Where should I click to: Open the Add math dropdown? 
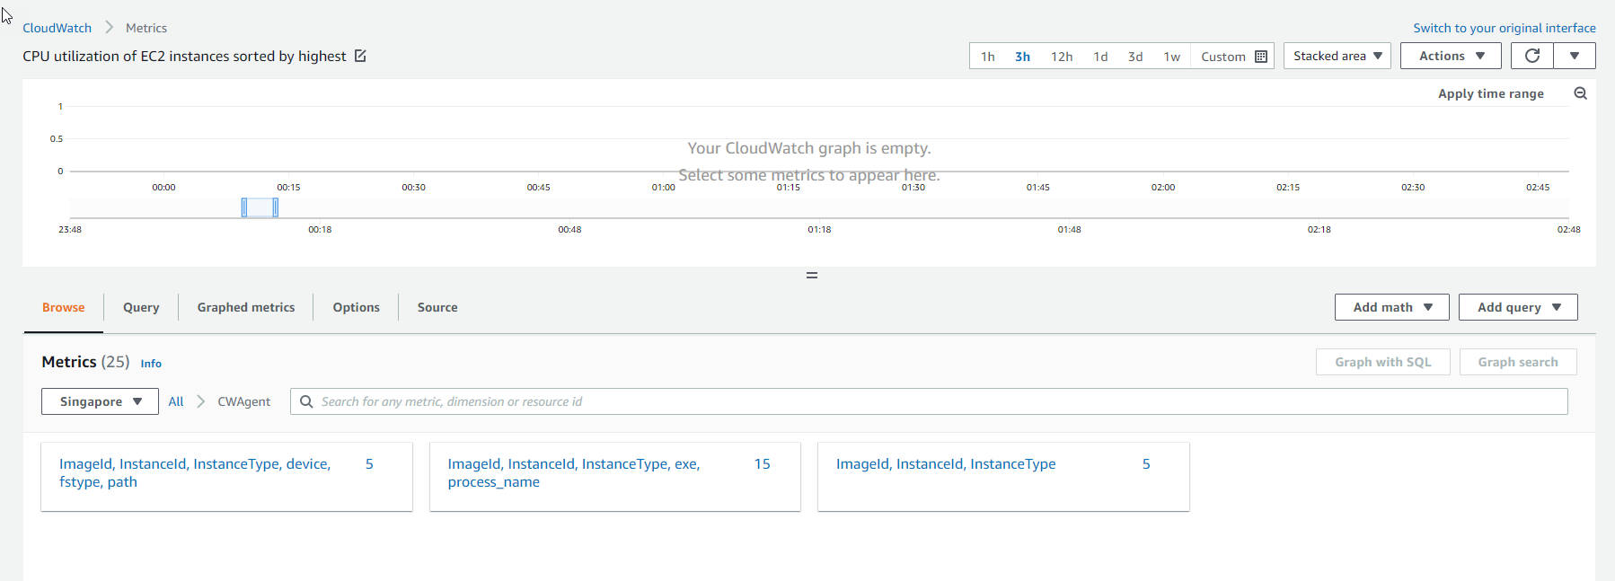(x=1392, y=307)
